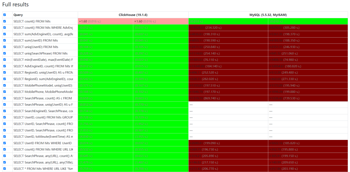Click the result cell 271.330 s.
Viewport: 350px width, 172px height.
coord(308,79)
